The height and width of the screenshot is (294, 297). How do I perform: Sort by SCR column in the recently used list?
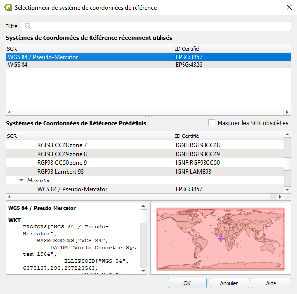pos(90,49)
